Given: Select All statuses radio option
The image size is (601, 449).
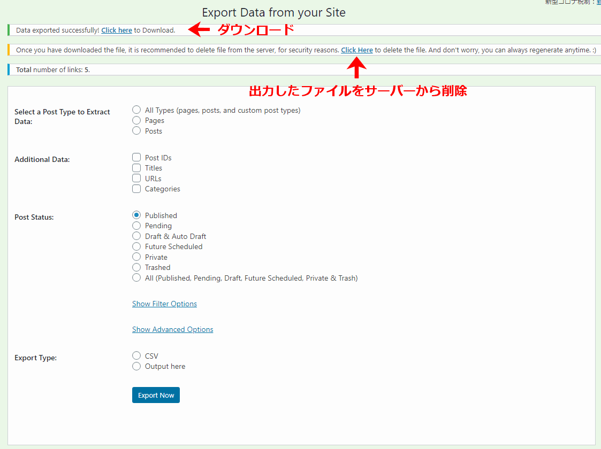Looking at the screenshot, I should tap(136, 277).
